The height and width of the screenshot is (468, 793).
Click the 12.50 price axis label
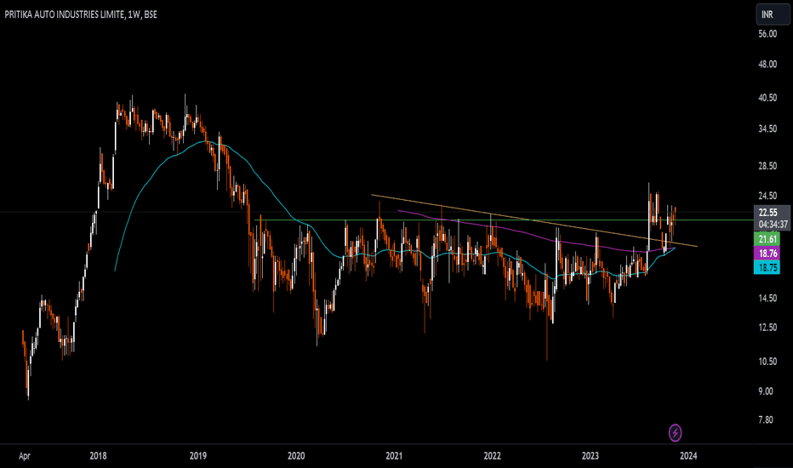[767, 328]
